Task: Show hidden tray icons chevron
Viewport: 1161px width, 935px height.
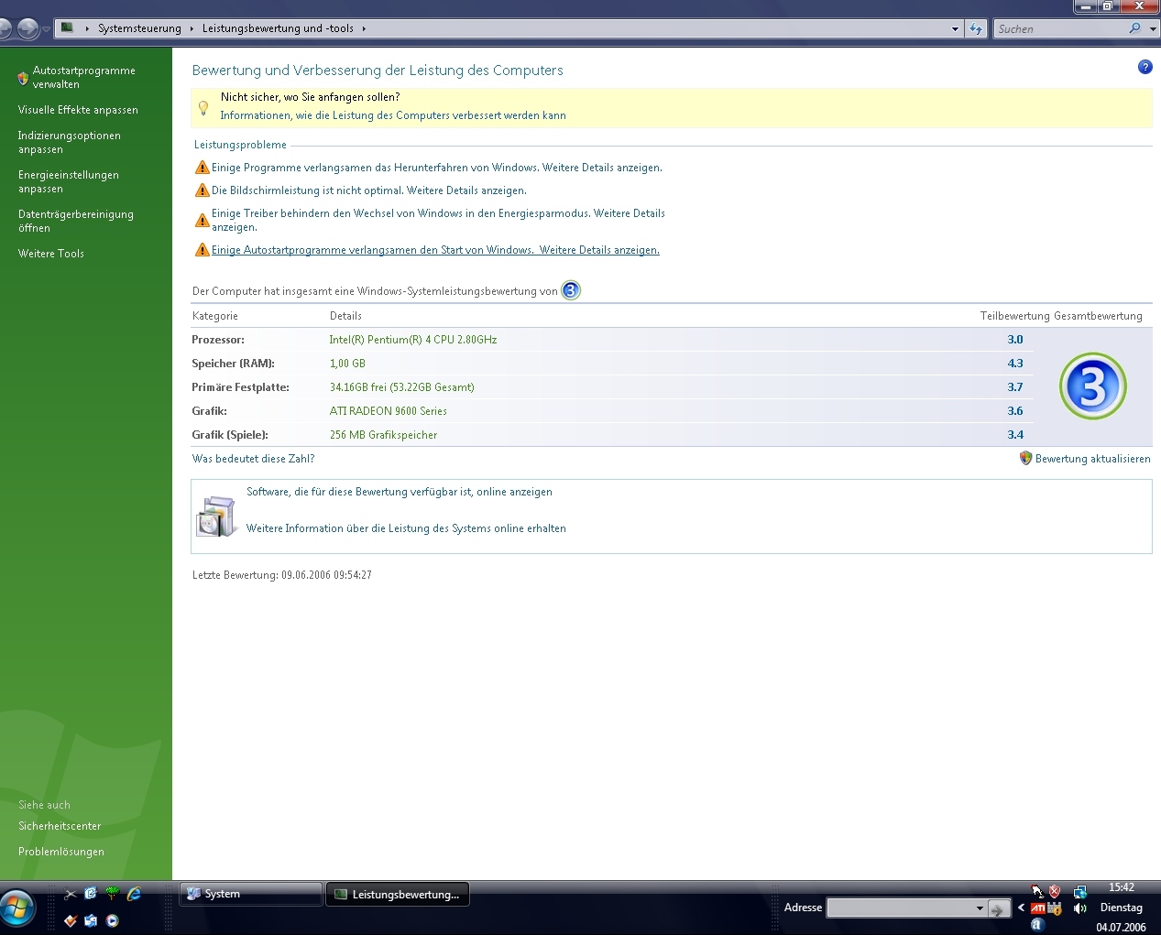Action: tap(1021, 908)
